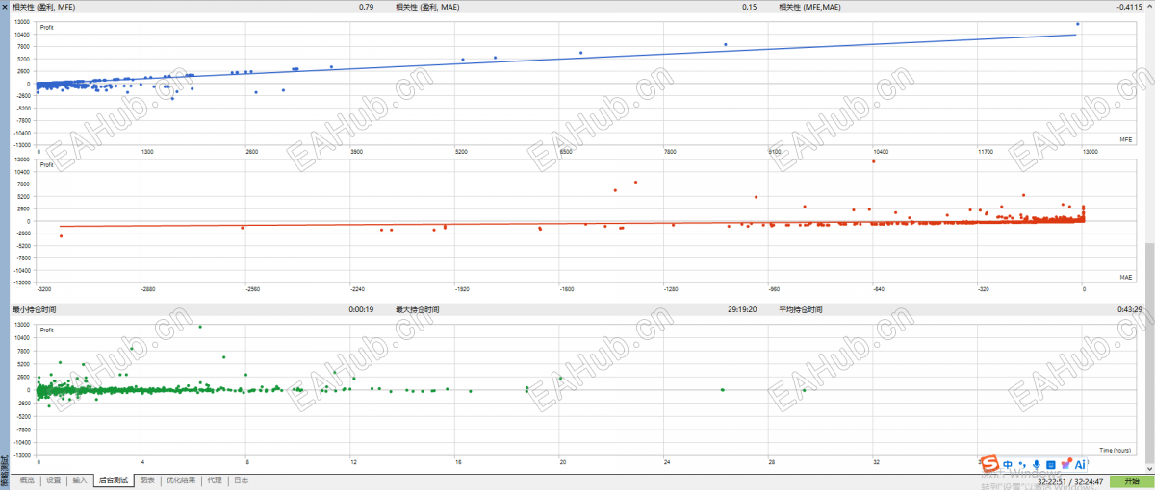This screenshot has height=490, width=1155.
Task: Click the 最小持仓时间 label
Action: [35, 310]
